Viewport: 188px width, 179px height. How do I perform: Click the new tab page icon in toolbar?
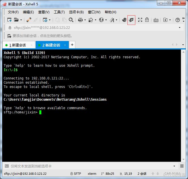click(x=165, y=20)
